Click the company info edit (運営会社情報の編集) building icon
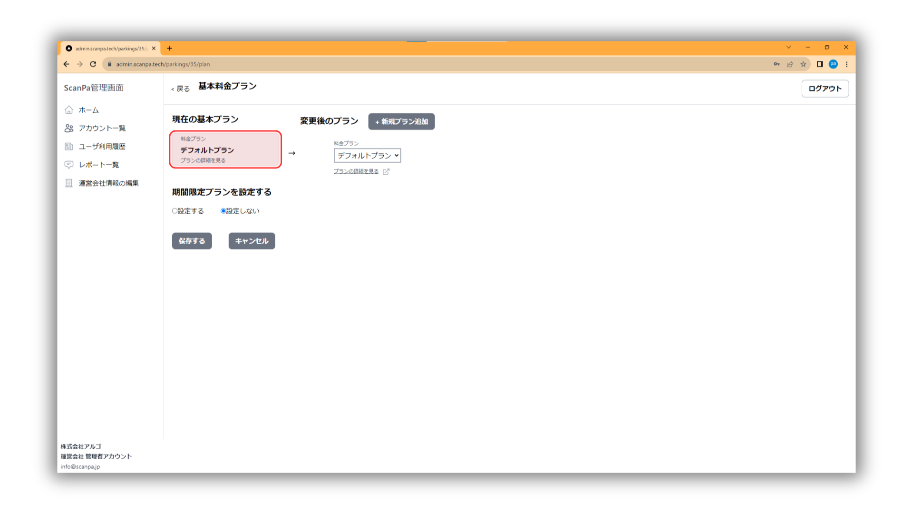 (x=69, y=183)
